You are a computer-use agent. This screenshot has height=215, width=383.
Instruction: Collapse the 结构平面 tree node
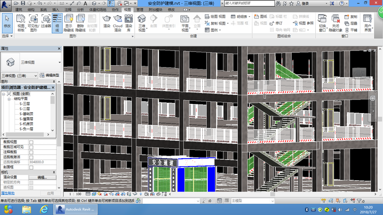pyautogui.click(x=9, y=98)
